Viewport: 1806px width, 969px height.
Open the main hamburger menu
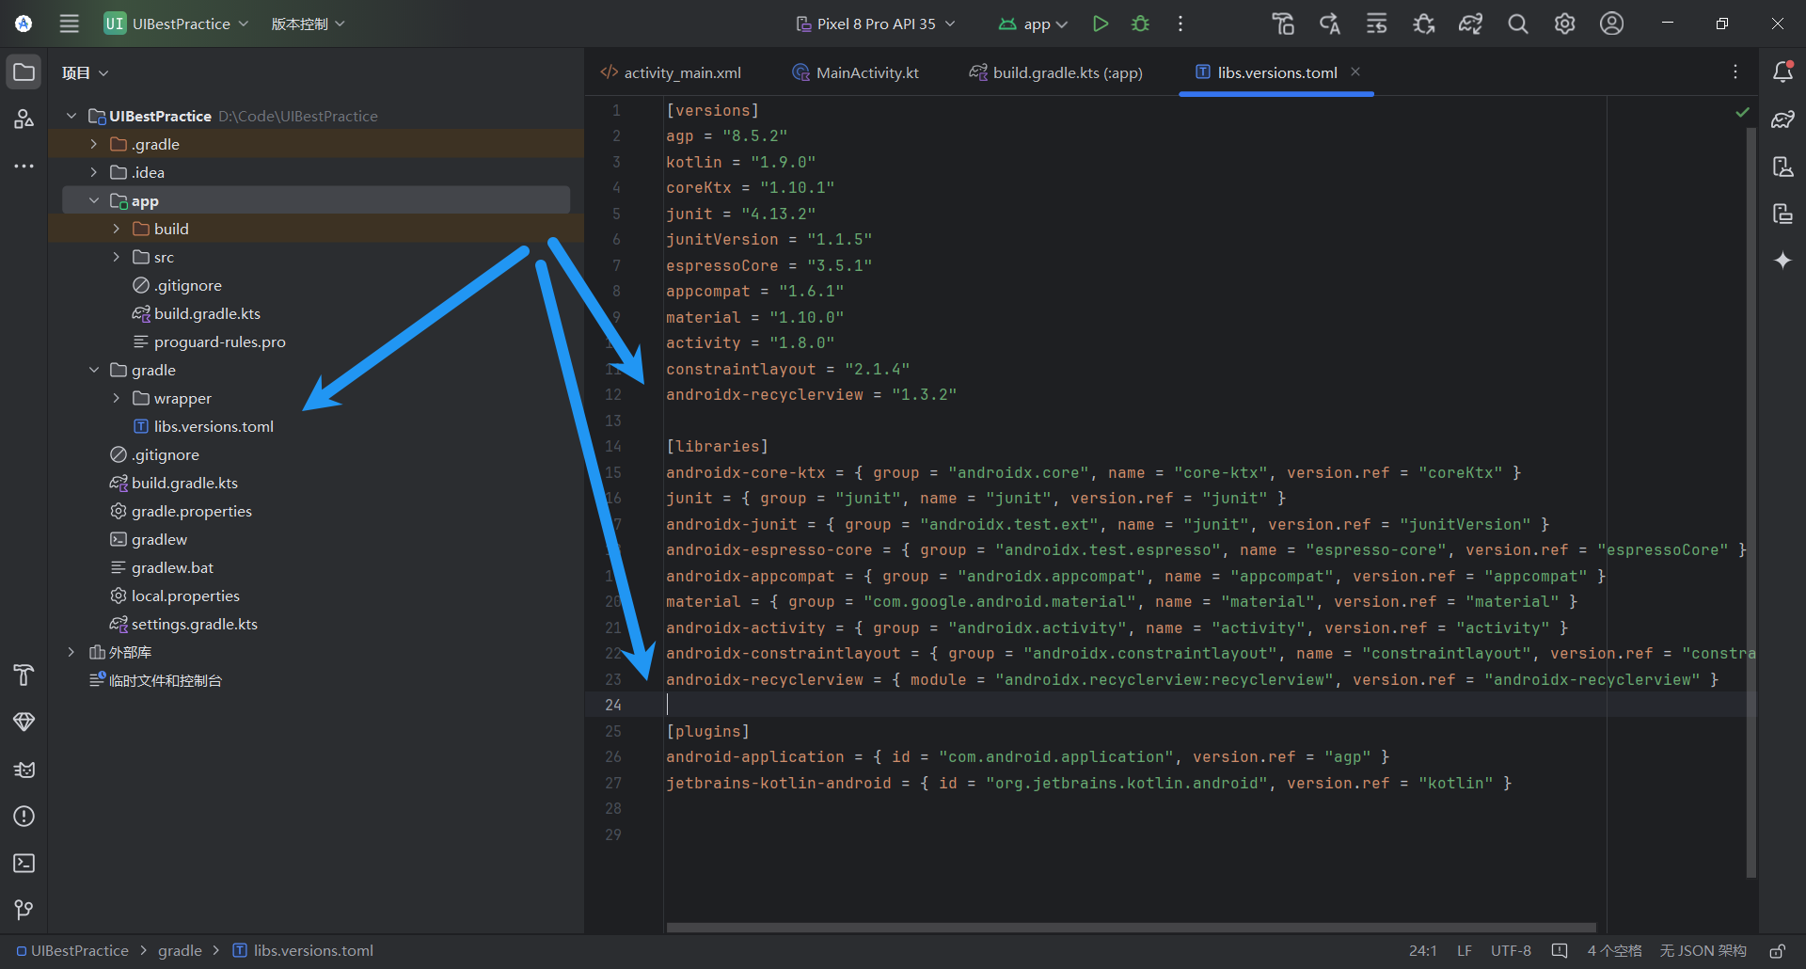pos(68,24)
